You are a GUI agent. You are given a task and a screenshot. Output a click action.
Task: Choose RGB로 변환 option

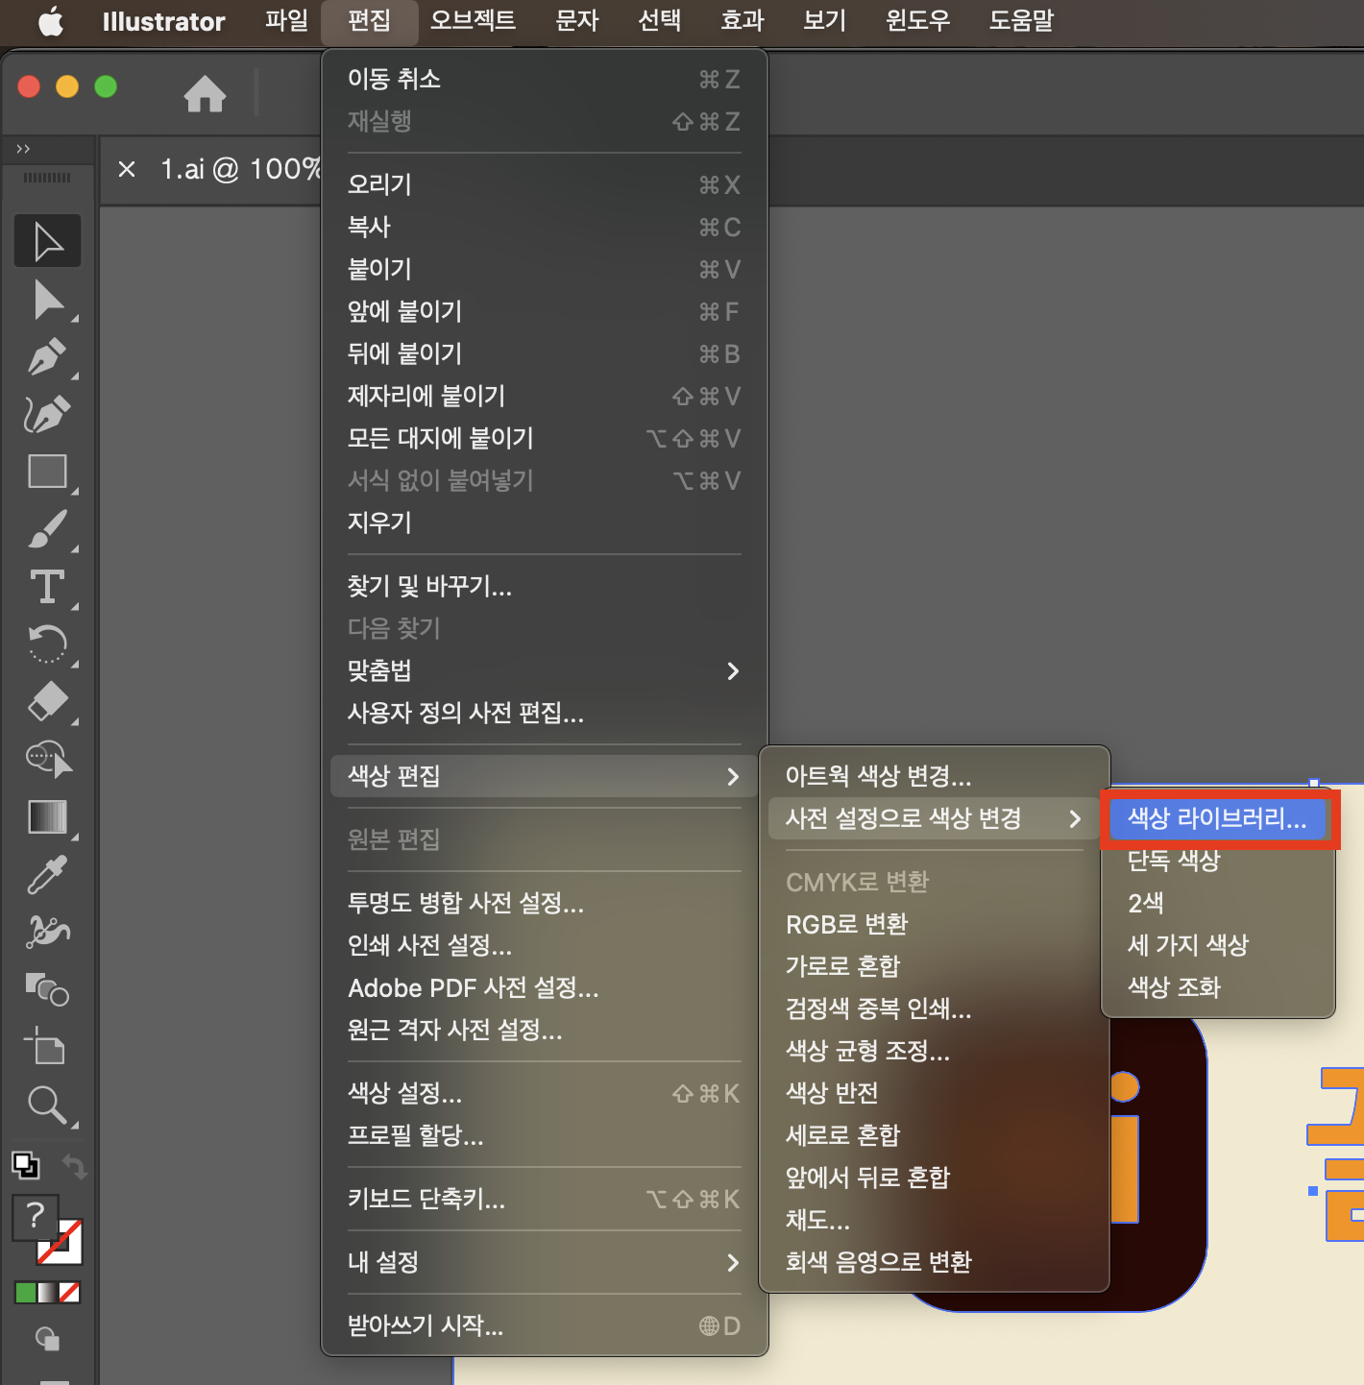click(934, 924)
